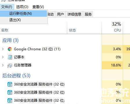Image resolution: width=130 pixels, height=104 pixels.
Task: Click the 记事本 notepad icon
Action: point(10,57)
